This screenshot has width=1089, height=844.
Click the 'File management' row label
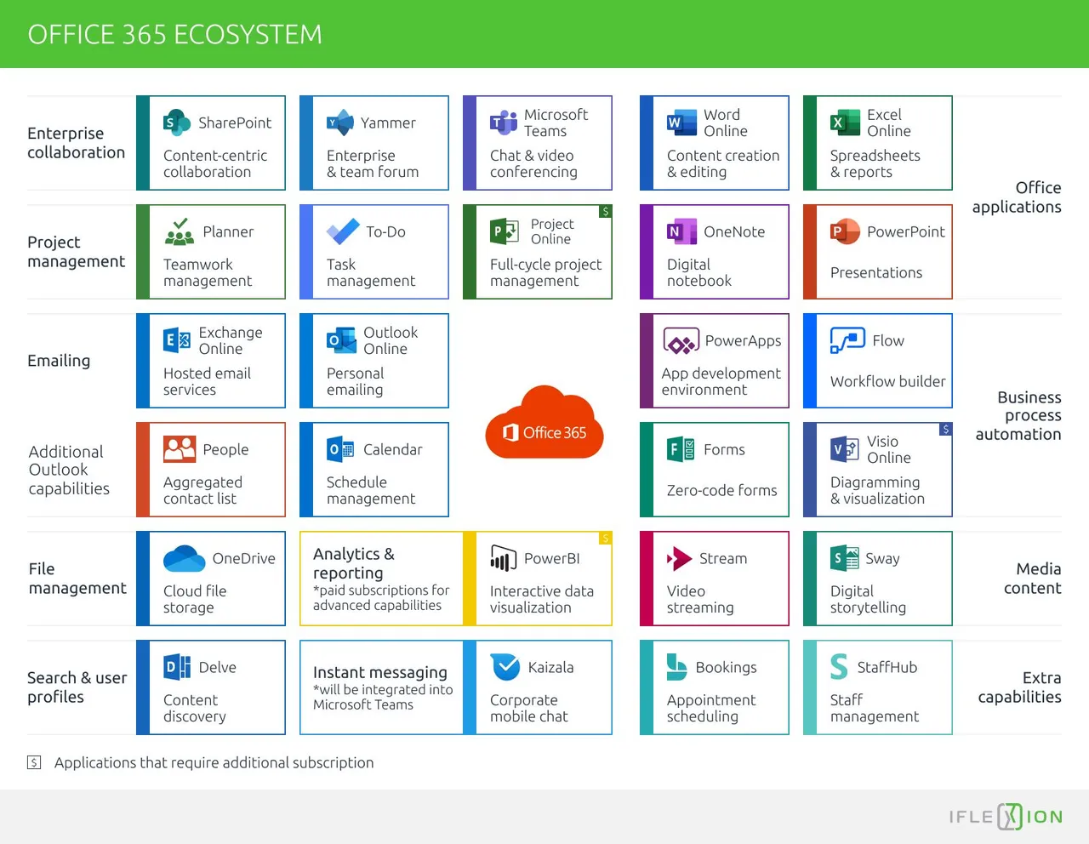click(77, 579)
